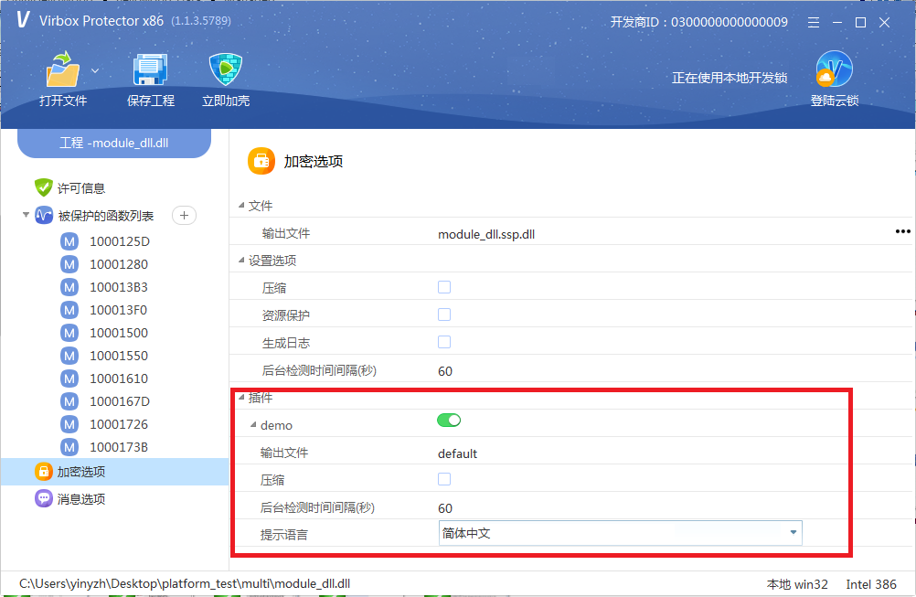Collapse the demo plugin group
The width and height of the screenshot is (916, 597).
pyautogui.click(x=253, y=425)
